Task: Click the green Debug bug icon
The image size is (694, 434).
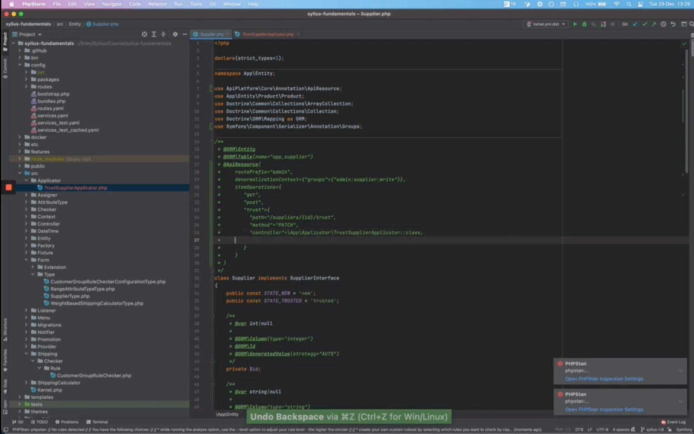Action: click(584, 24)
